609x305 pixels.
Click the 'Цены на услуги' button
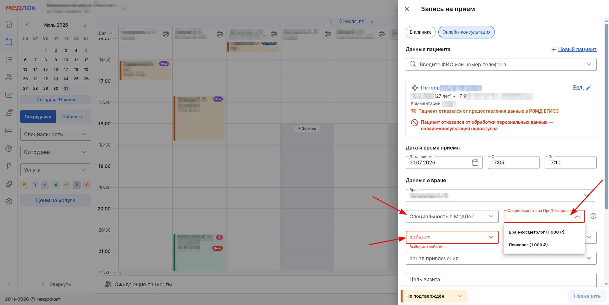click(56, 200)
